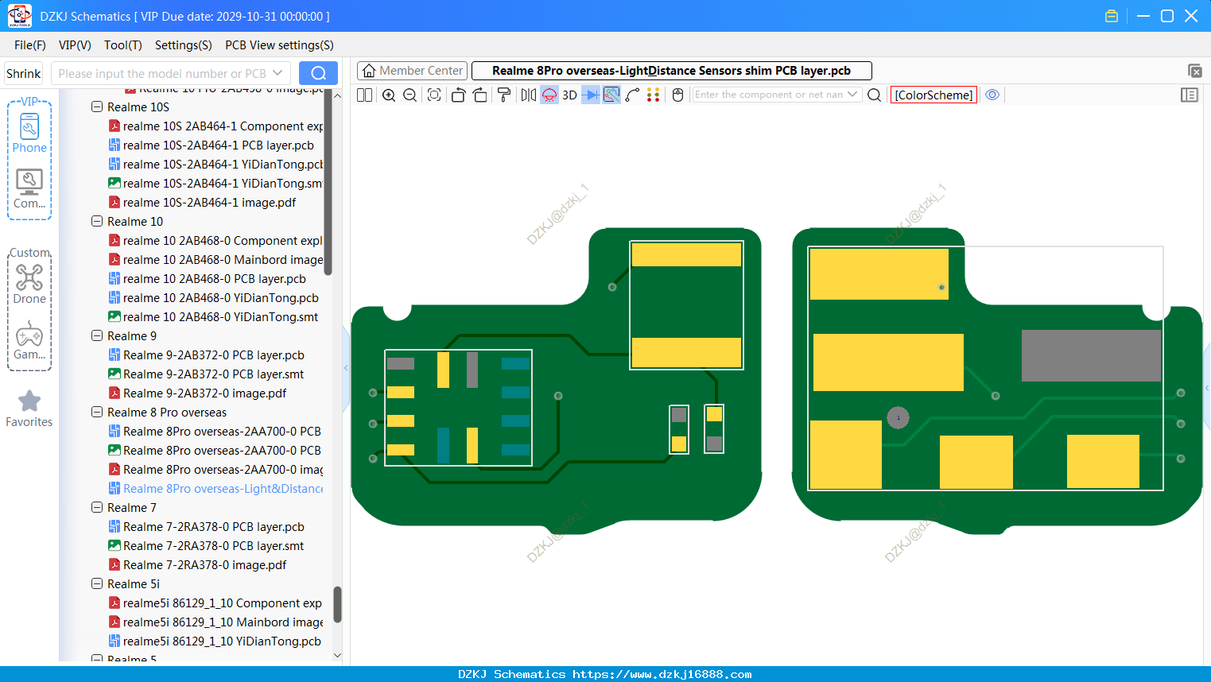Collapse the Realme 10 tree node
The height and width of the screenshot is (682, 1211).
point(97,221)
